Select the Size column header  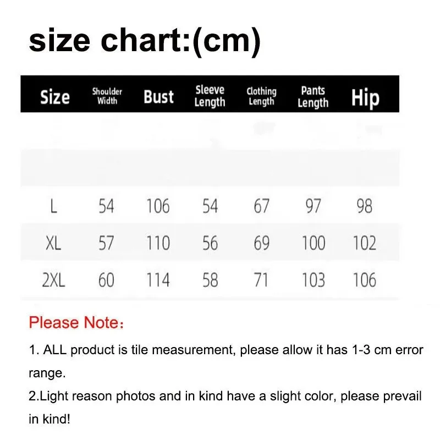[55, 97]
